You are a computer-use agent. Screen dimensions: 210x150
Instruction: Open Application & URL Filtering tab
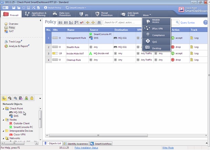36,14
